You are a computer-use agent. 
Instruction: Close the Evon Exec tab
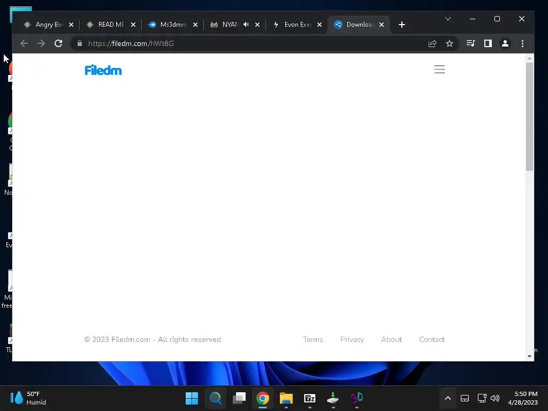tap(319, 25)
